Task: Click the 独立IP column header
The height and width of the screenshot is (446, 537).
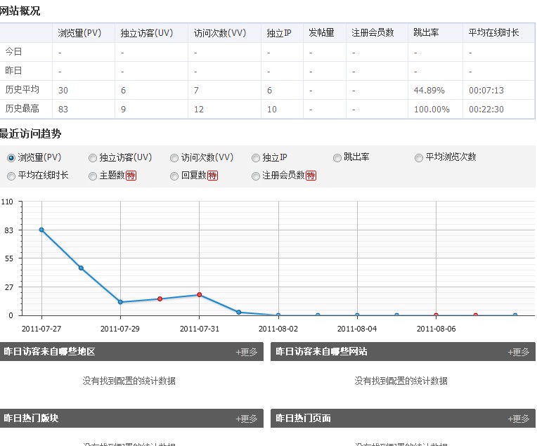Action: pyautogui.click(x=279, y=33)
